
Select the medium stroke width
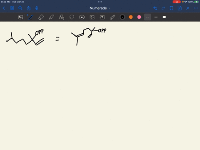coord(156,17)
